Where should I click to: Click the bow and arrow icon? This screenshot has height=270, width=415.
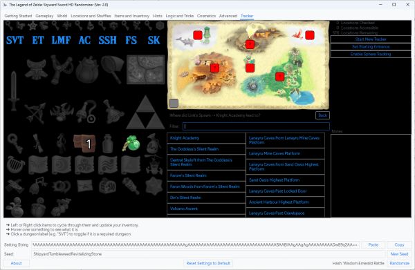point(35,113)
